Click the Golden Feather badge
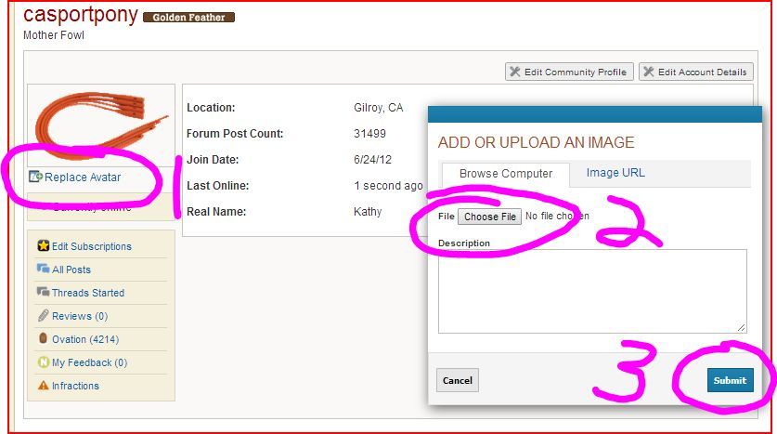The height and width of the screenshot is (434, 777). 189,17
